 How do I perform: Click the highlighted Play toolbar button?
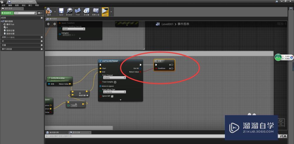[105, 12]
